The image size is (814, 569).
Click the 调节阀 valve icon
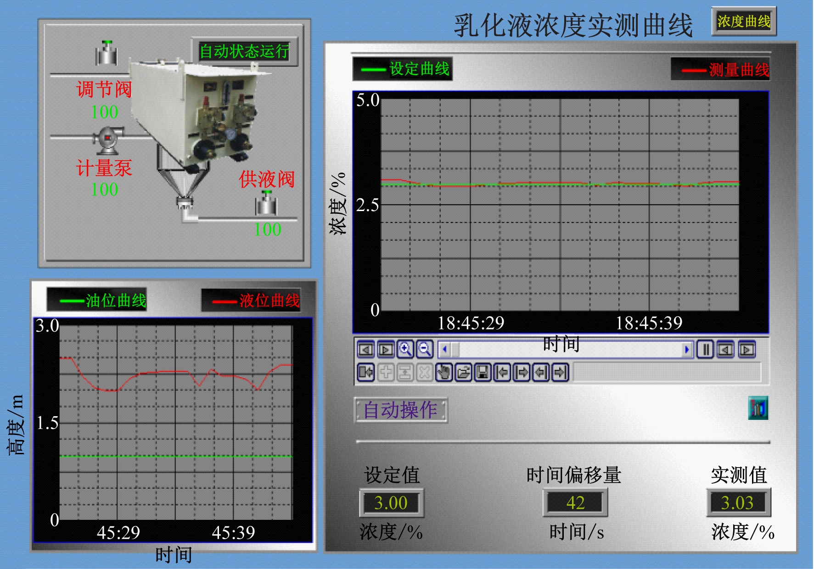pyautogui.click(x=107, y=54)
